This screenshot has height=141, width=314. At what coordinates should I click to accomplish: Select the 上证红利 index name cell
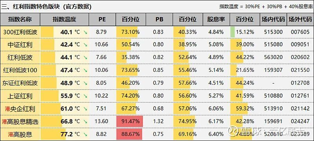[x=20, y=96]
